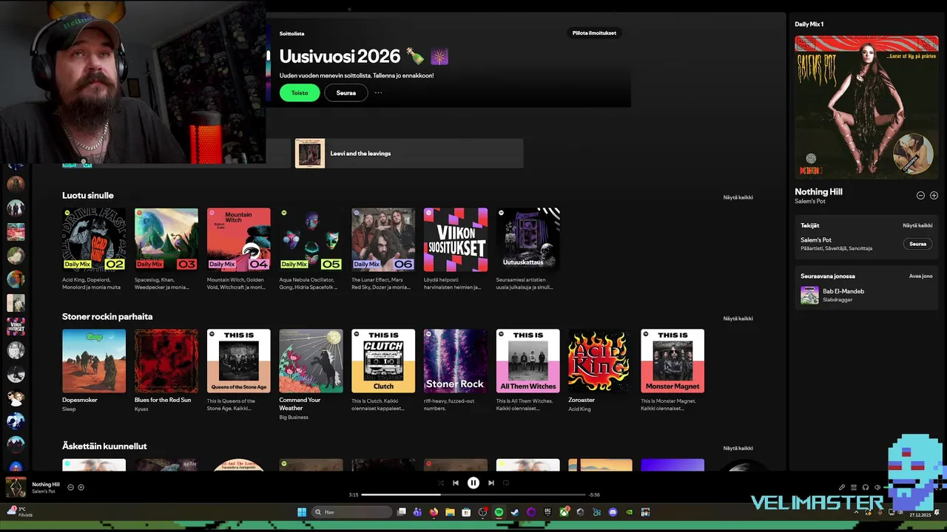This screenshot has width=947, height=532.
Task: Open the Dopesmoker album cover
Action: pos(94,361)
